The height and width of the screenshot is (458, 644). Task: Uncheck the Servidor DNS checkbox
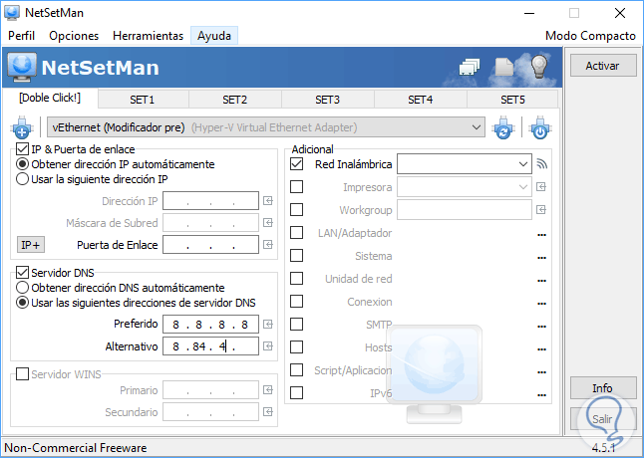coord(22,273)
